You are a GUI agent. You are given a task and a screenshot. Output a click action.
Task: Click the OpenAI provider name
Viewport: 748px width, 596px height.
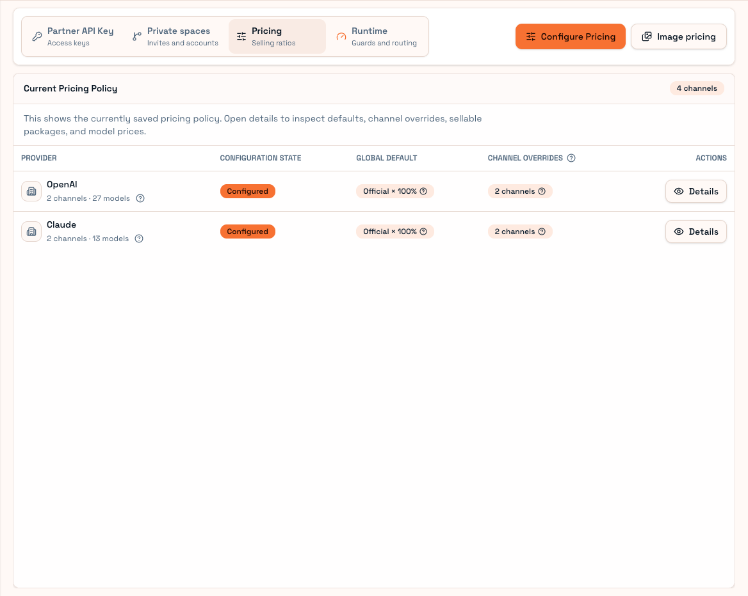(x=62, y=184)
